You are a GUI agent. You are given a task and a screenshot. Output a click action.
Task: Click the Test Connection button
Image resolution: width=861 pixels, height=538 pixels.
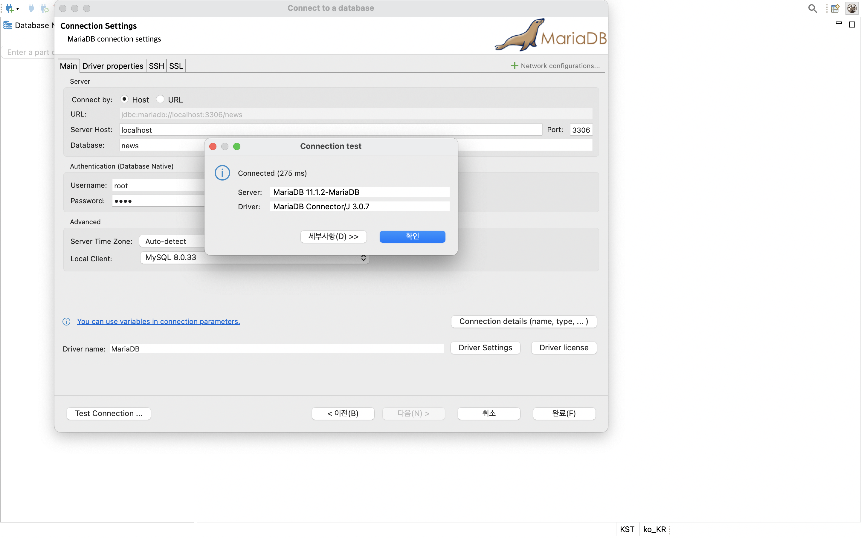109,413
